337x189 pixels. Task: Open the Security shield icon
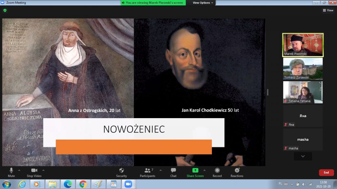click(121, 171)
